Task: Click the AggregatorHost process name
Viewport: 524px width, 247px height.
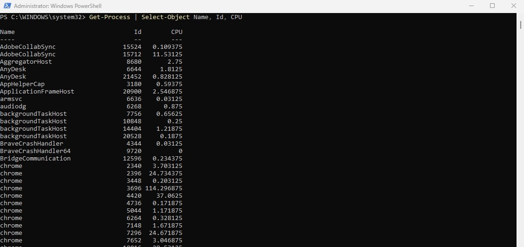Action: tap(26, 62)
